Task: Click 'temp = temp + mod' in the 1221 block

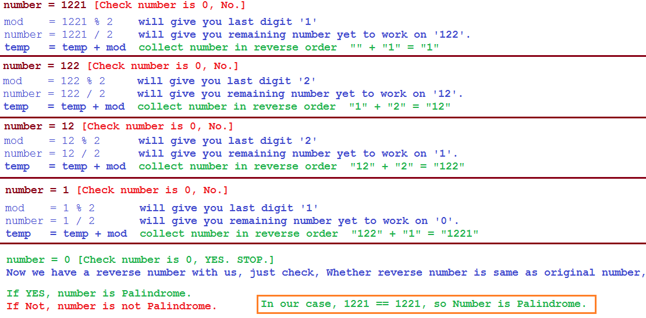Action: (65, 48)
